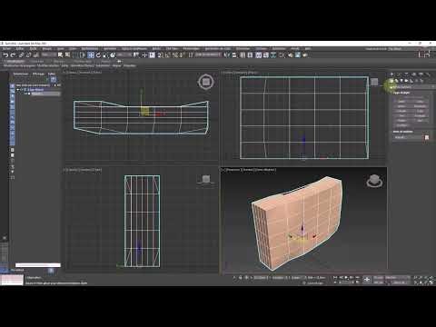The image size is (436, 327).
Task: Click the Mirror tool icon
Action: pyautogui.click(x=227, y=55)
